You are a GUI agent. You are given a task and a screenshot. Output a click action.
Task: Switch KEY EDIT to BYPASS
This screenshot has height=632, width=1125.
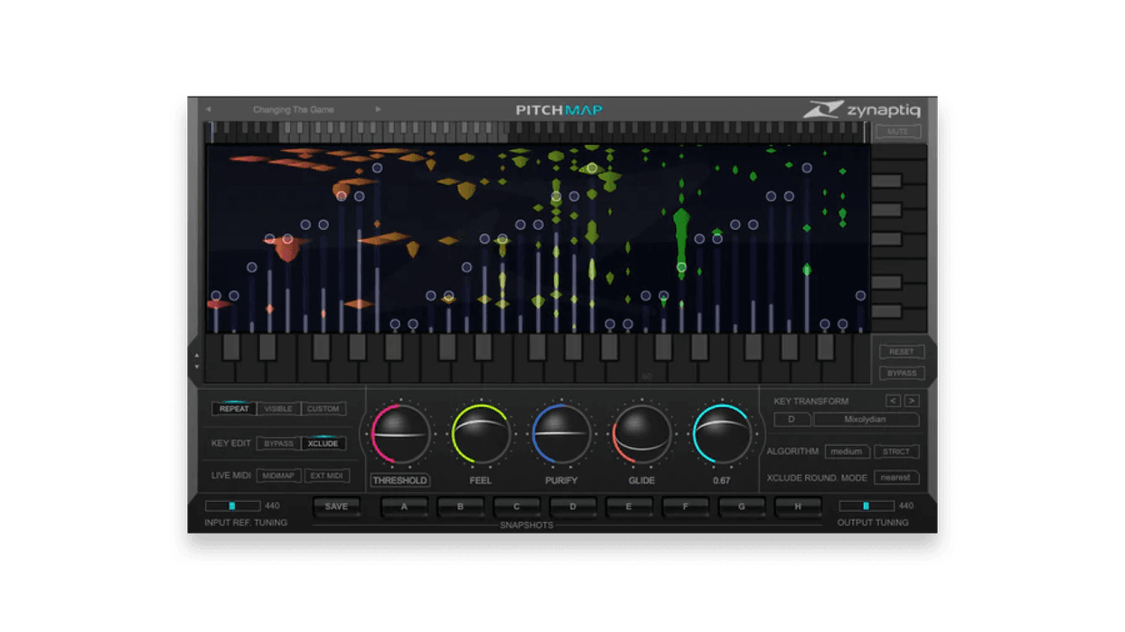click(x=279, y=443)
